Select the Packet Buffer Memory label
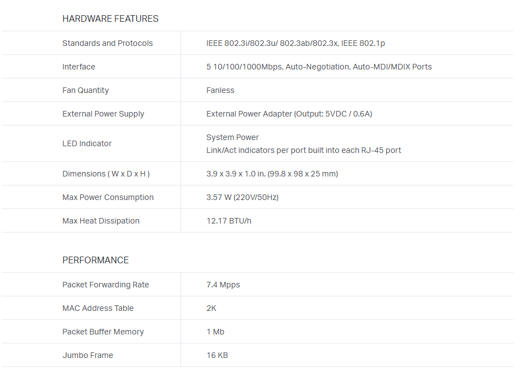Screen dimensions: 515x372 coord(103,332)
